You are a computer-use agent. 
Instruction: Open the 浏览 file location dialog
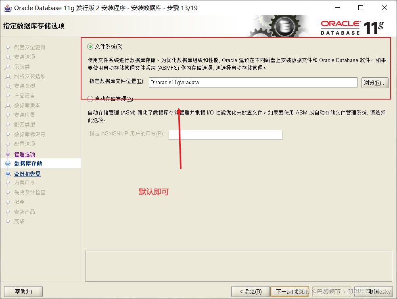coord(375,82)
